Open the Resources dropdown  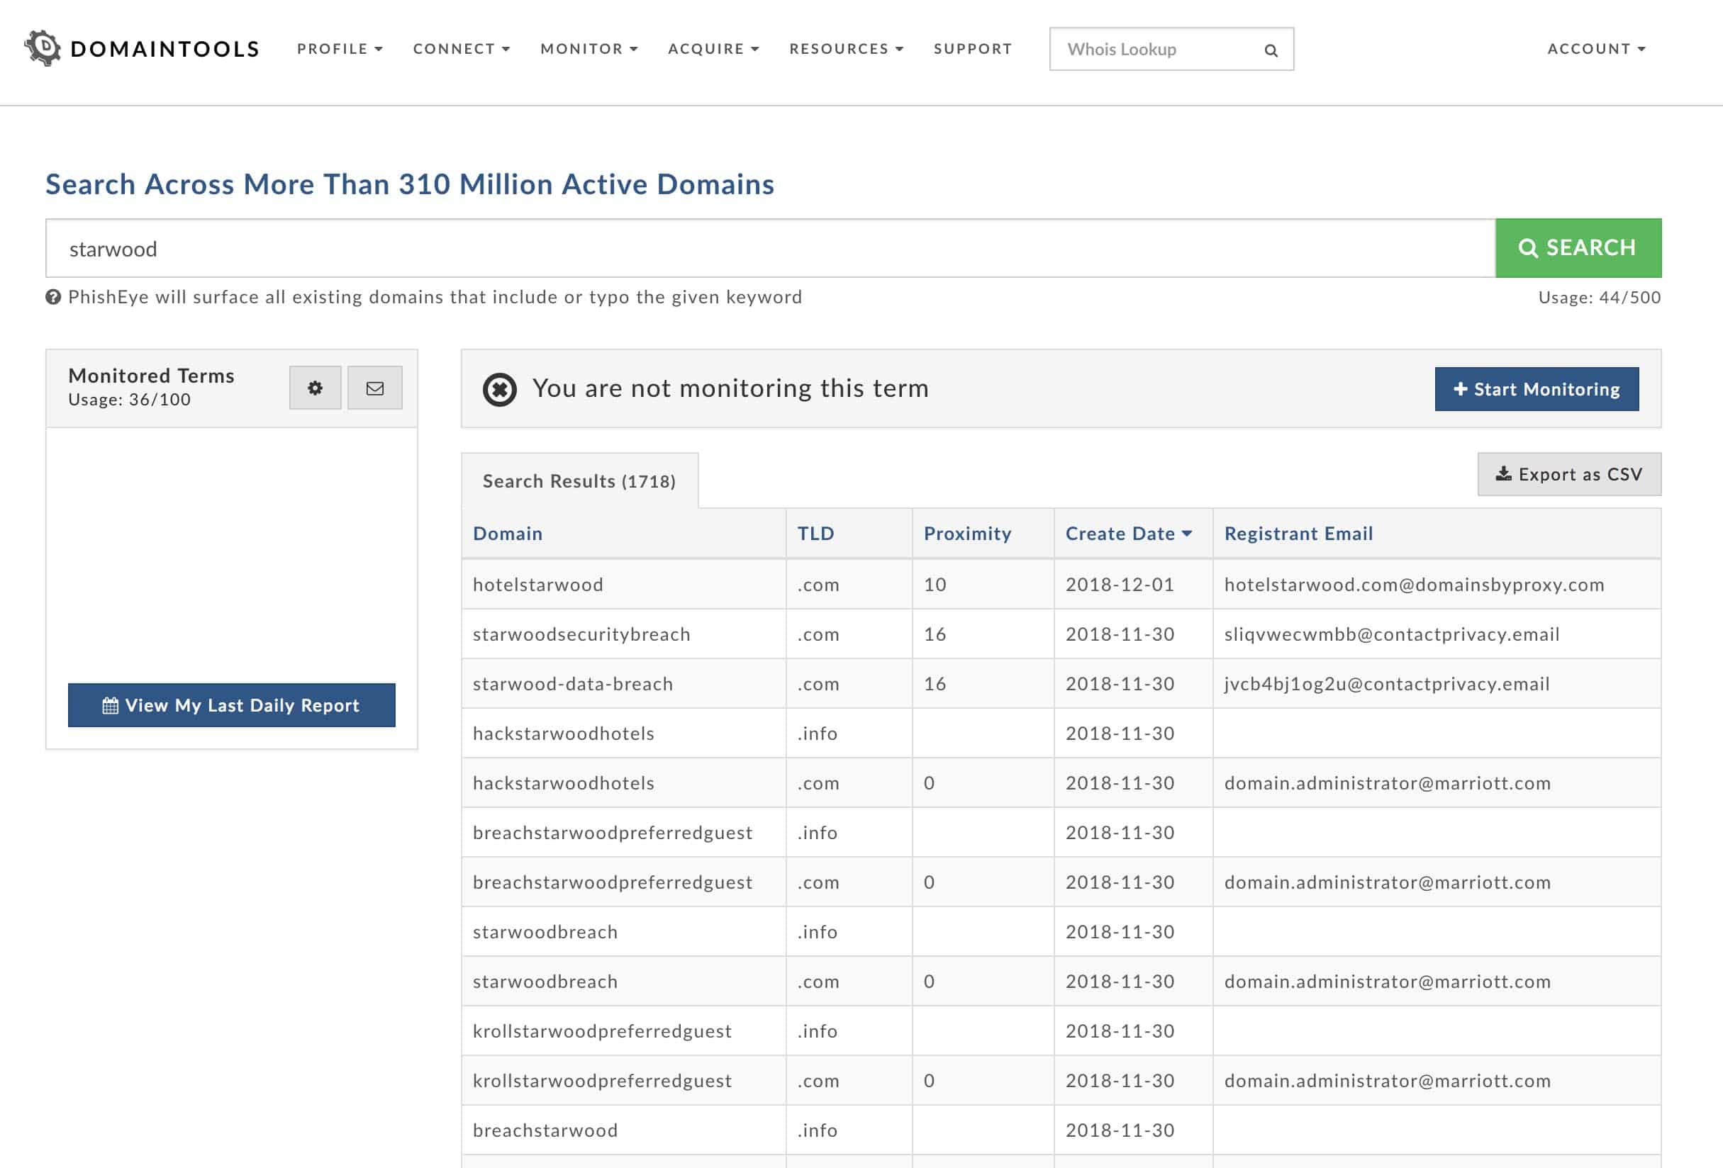tap(846, 49)
